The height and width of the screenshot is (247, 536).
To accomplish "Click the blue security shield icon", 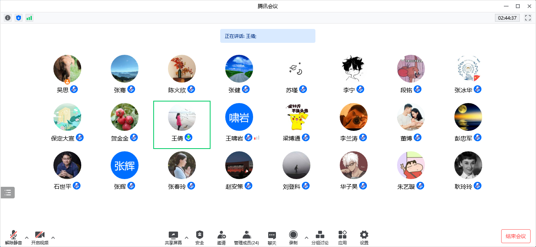I will click(19, 18).
